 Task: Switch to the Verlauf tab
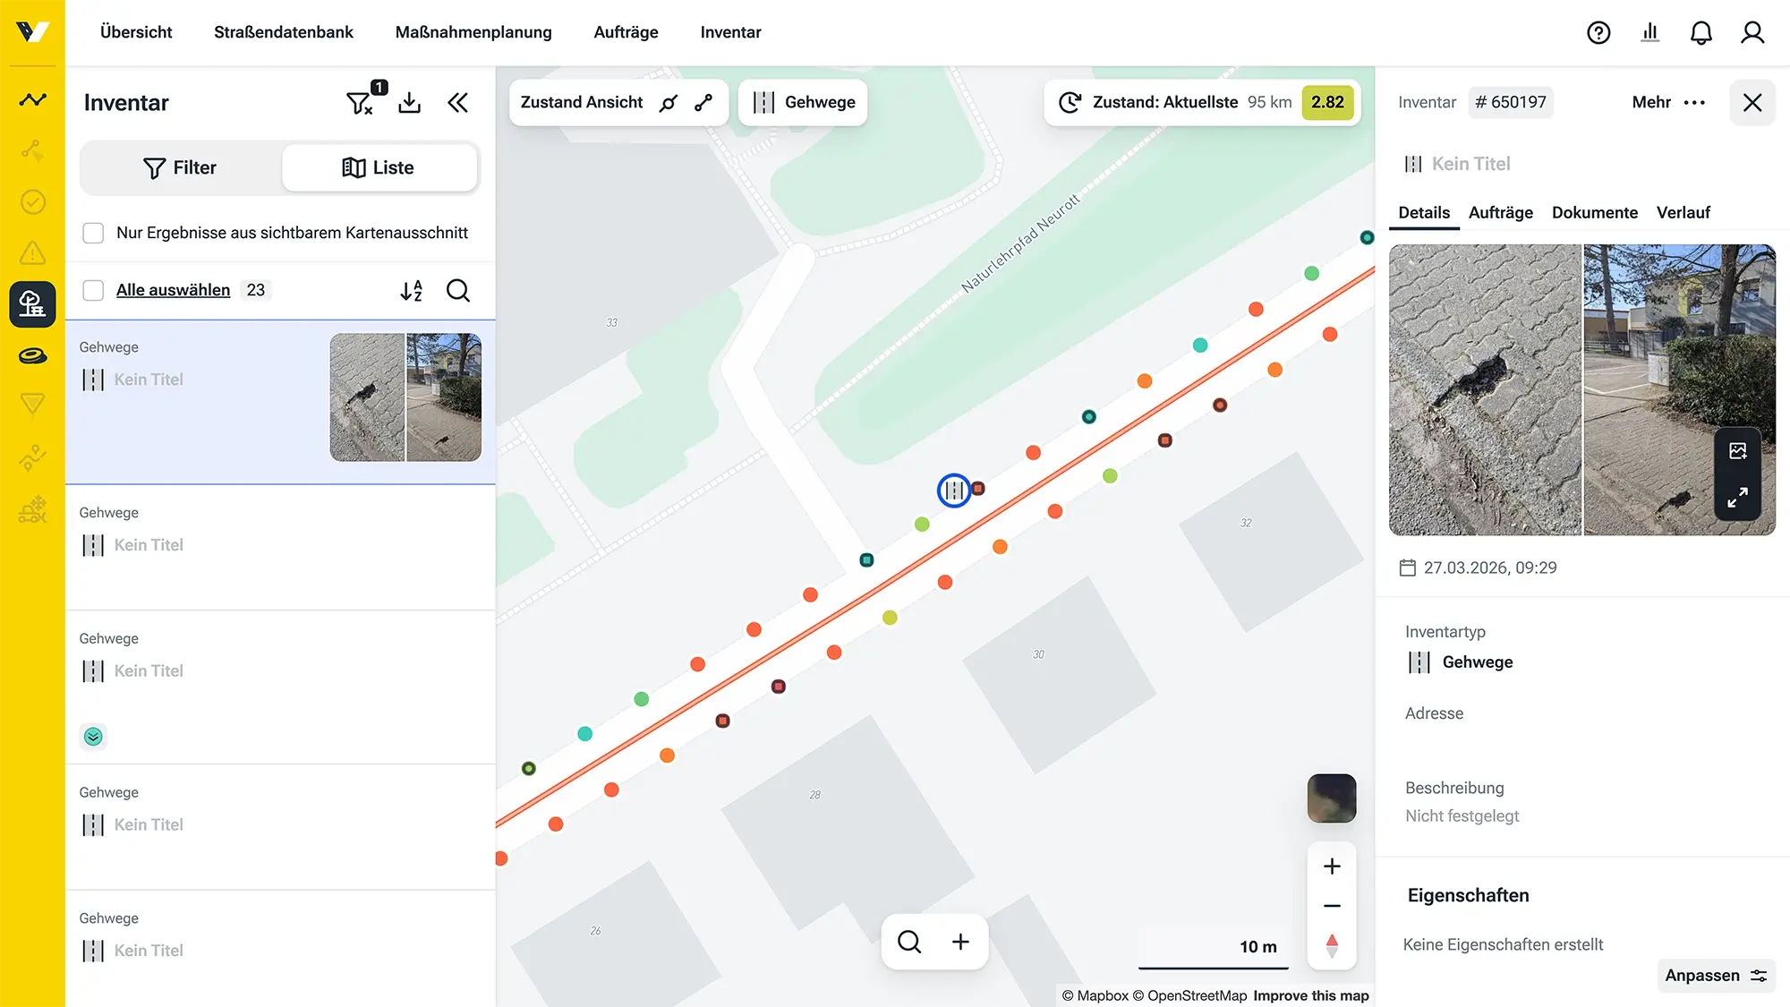(1683, 212)
